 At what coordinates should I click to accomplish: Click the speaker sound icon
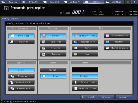click(128, 2)
